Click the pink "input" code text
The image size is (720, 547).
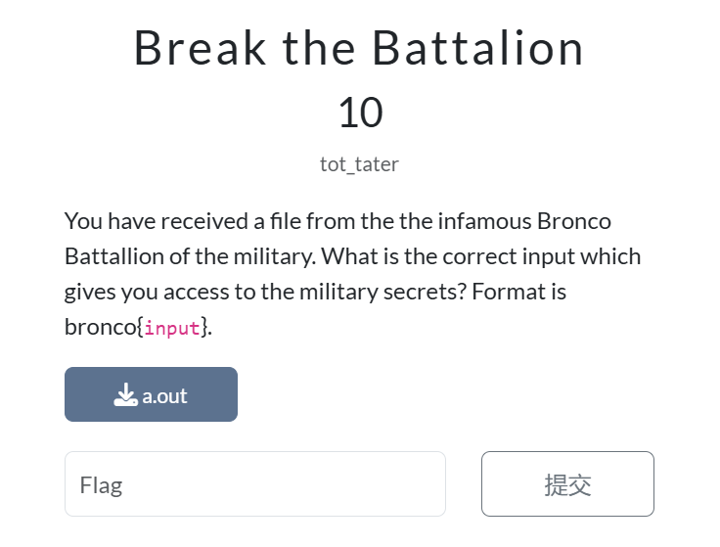click(172, 328)
